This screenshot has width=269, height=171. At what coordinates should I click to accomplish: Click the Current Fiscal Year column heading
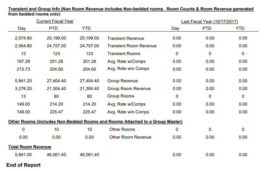coord(55,21)
